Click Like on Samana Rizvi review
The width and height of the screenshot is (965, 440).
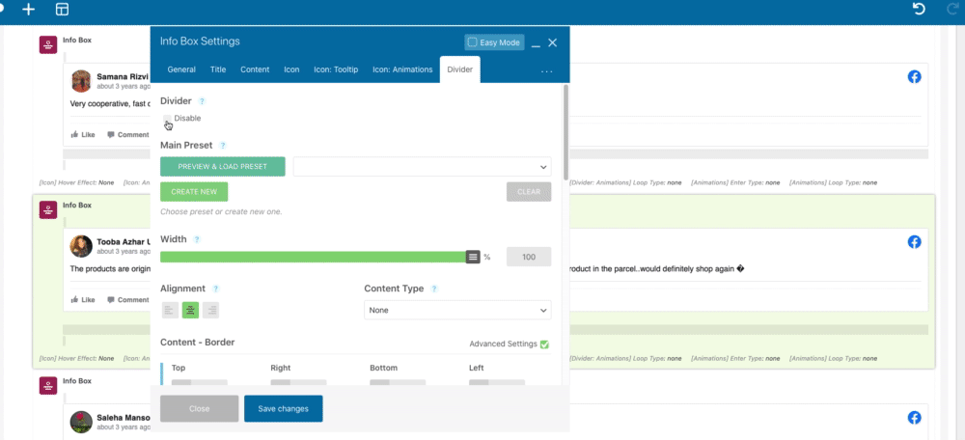pos(83,135)
